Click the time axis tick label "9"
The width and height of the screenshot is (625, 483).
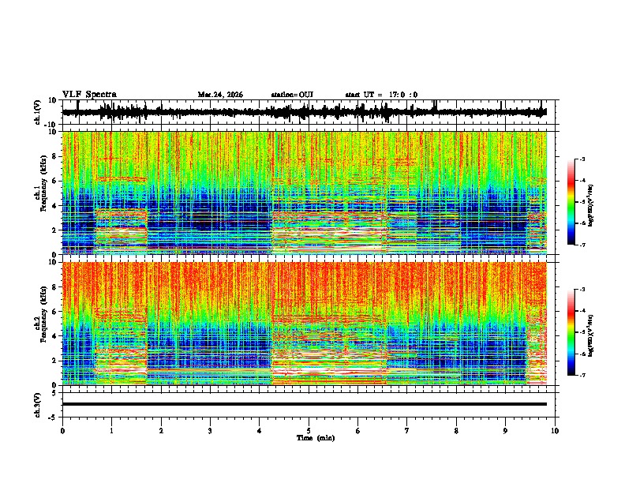click(x=505, y=430)
